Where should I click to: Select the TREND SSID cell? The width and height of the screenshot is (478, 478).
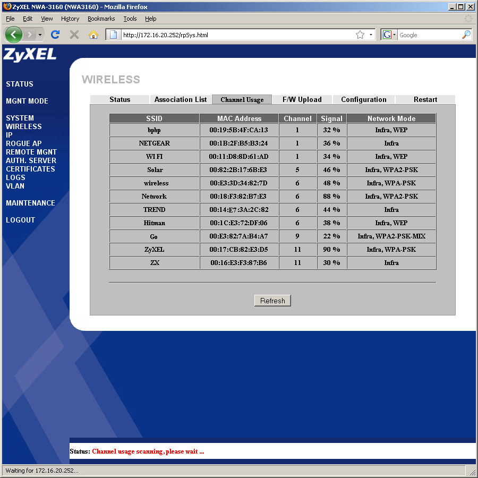[x=154, y=209]
